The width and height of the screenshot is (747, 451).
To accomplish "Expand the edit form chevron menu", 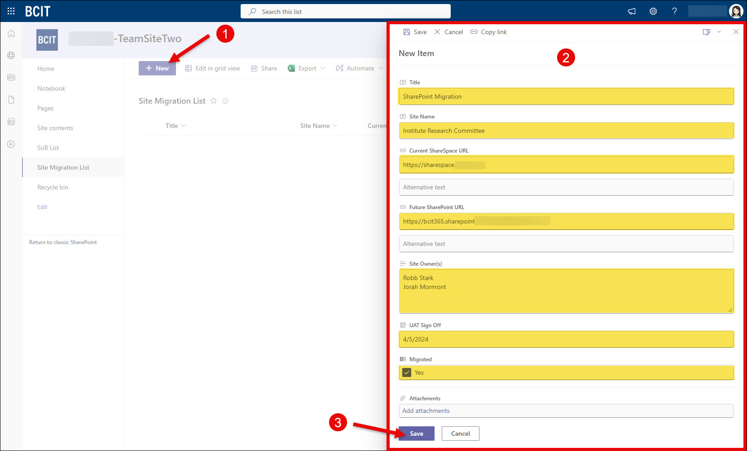I will (719, 32).
